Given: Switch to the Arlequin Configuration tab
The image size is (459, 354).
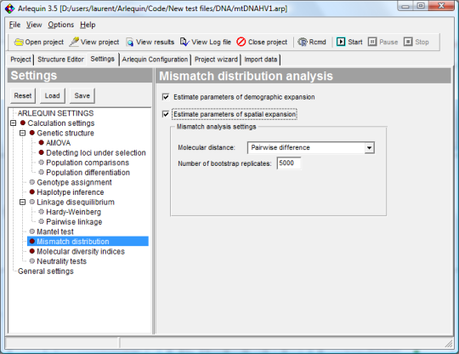Looking at the screenshot, I should pos(155,60).
